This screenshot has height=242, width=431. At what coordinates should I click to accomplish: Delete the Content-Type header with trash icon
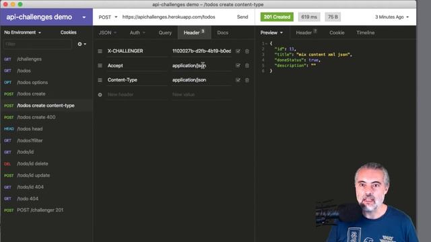(x=247, y=80)
